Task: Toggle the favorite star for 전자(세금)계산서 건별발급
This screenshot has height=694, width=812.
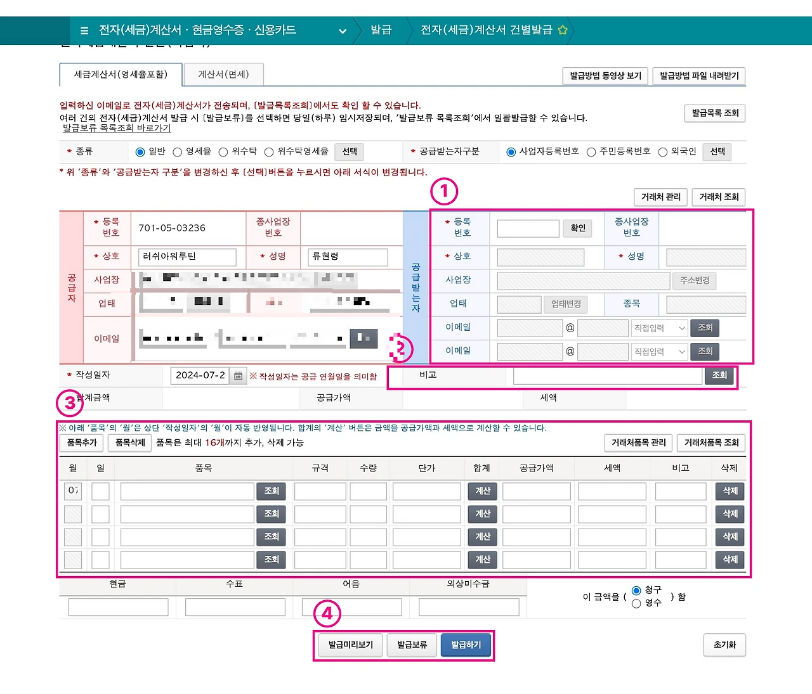Action: coord(562,29)
